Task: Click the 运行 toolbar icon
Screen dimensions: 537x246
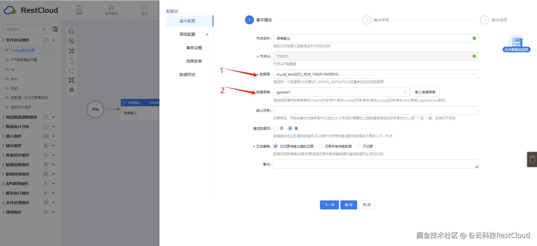Action: point(144,10)
